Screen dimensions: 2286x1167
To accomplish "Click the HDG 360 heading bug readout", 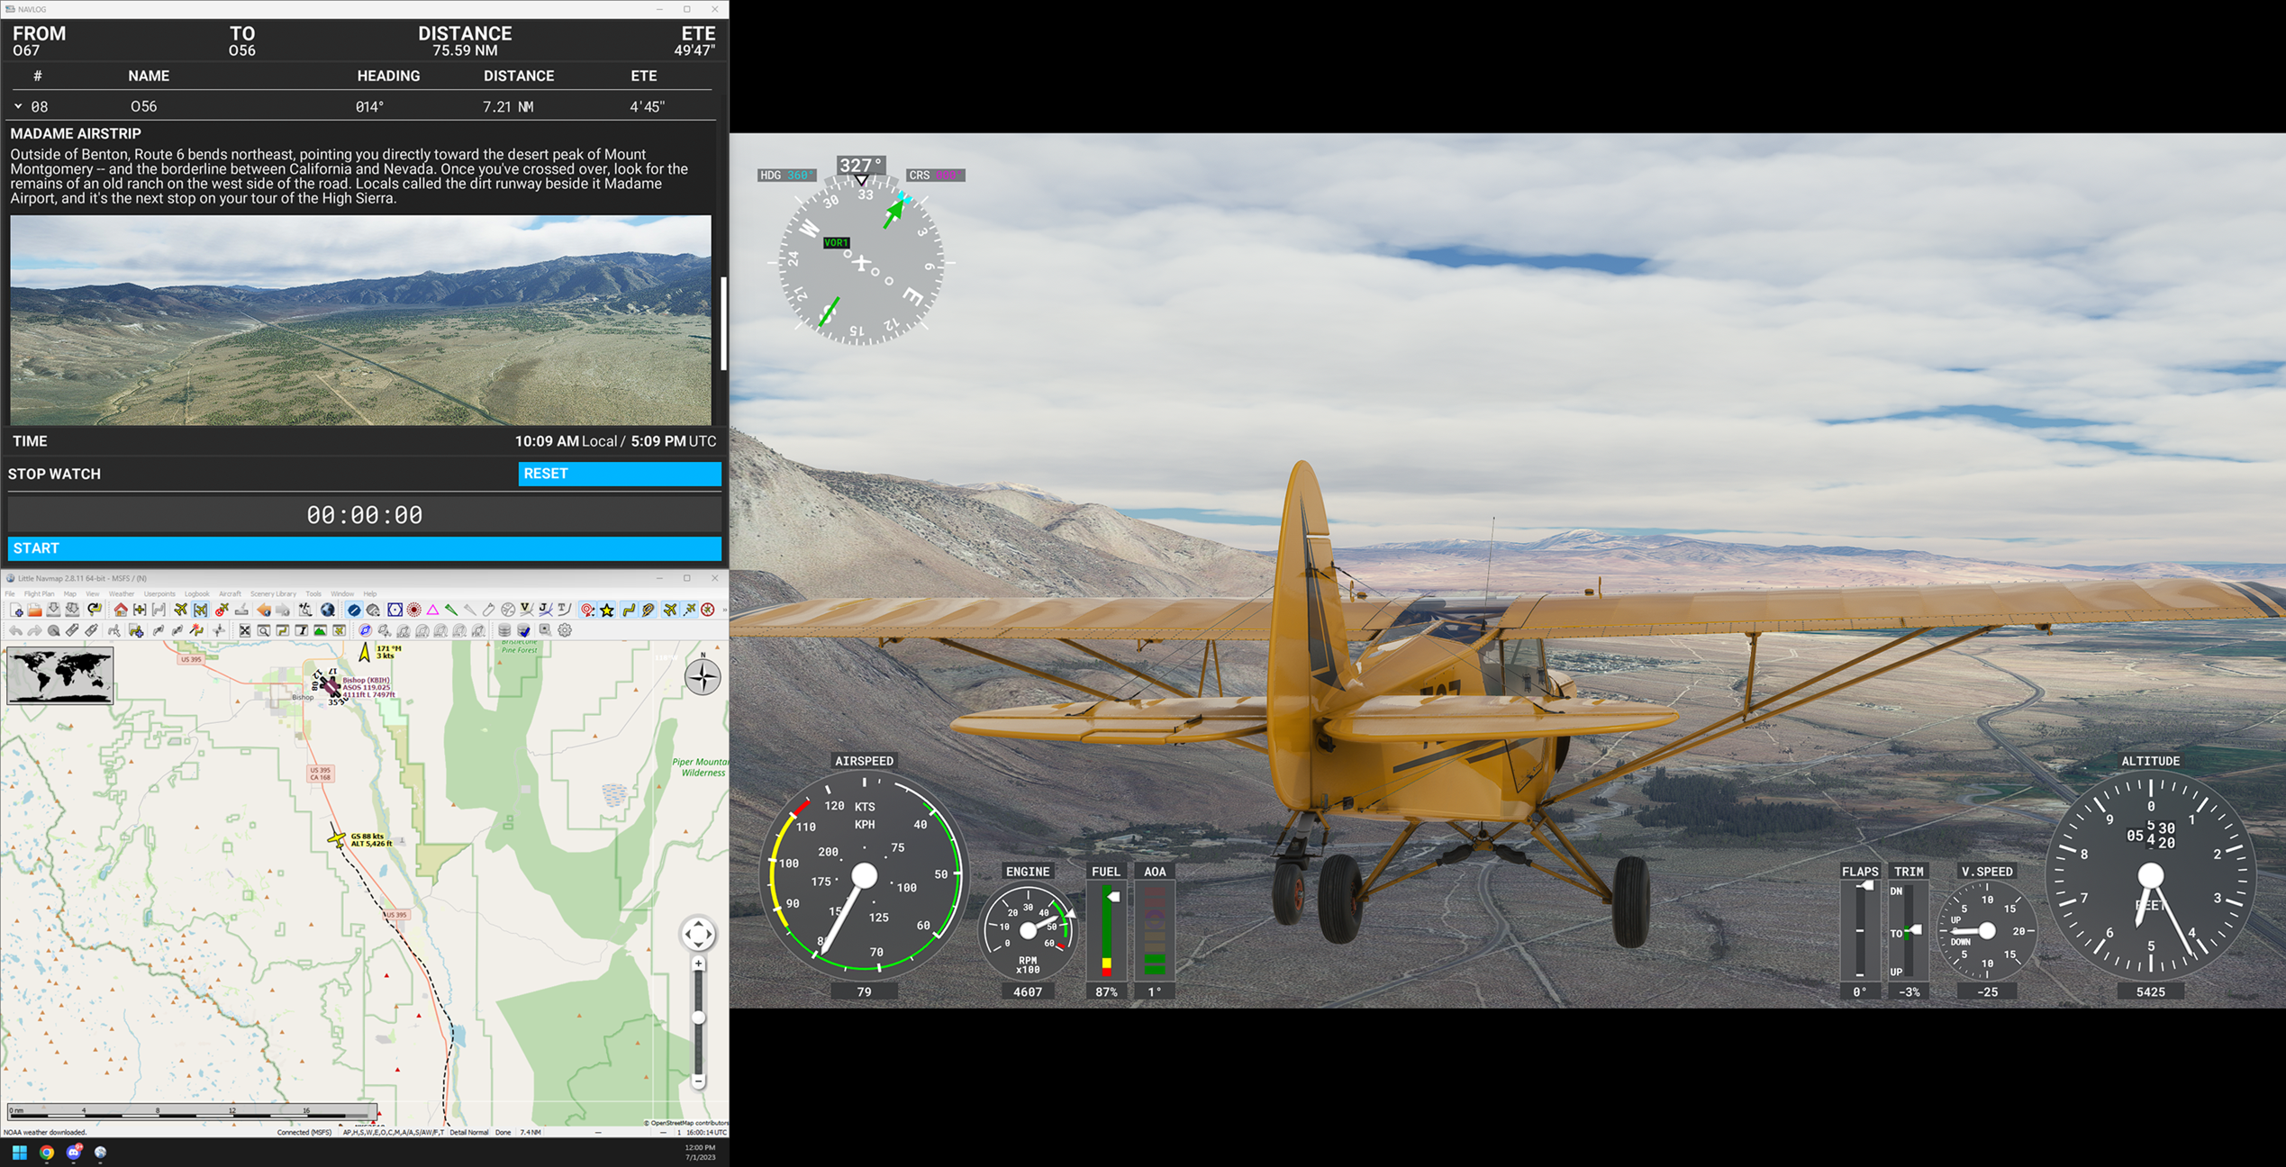I will click(786, 176).
